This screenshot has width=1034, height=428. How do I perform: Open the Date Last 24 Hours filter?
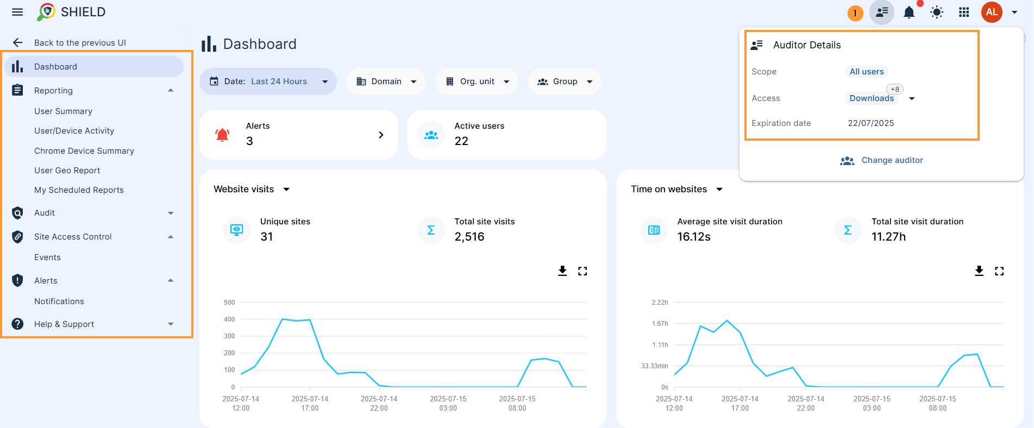click(268, 81)
